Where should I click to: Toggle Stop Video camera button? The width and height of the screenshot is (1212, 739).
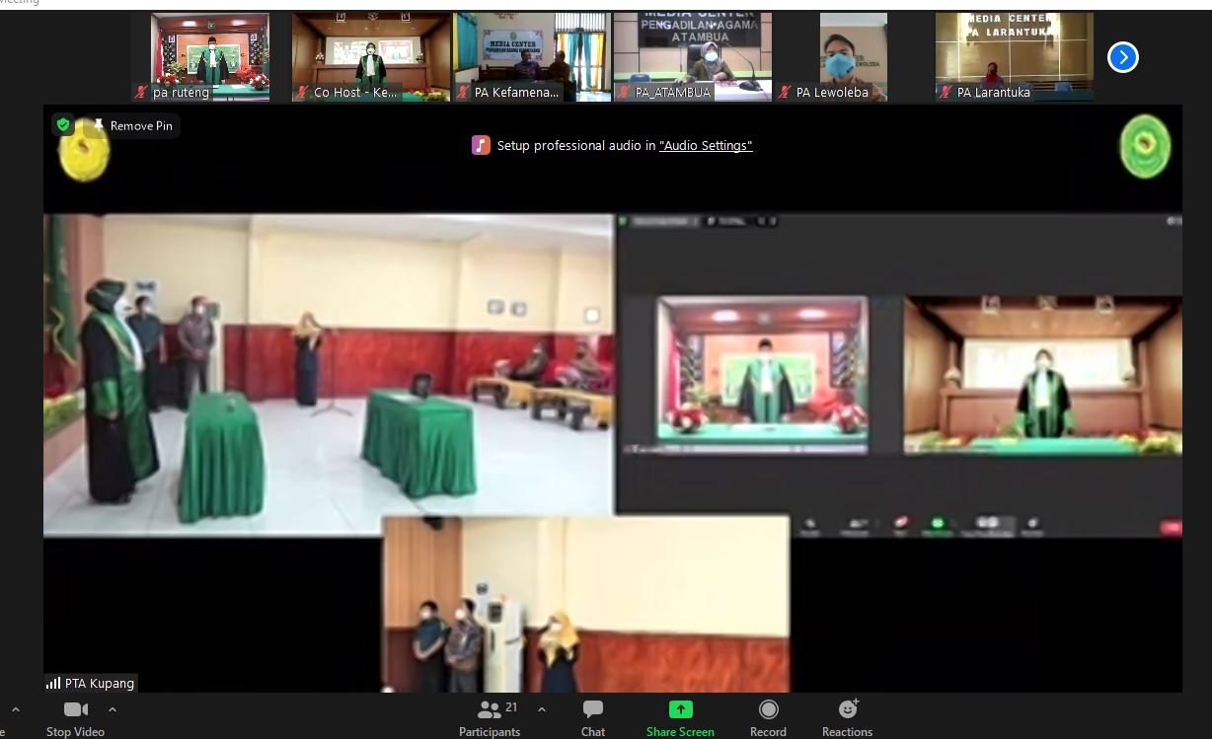75,717
